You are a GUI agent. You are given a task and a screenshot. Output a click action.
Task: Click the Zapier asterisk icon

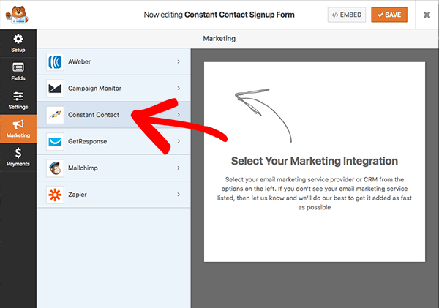tap(55, 194)
